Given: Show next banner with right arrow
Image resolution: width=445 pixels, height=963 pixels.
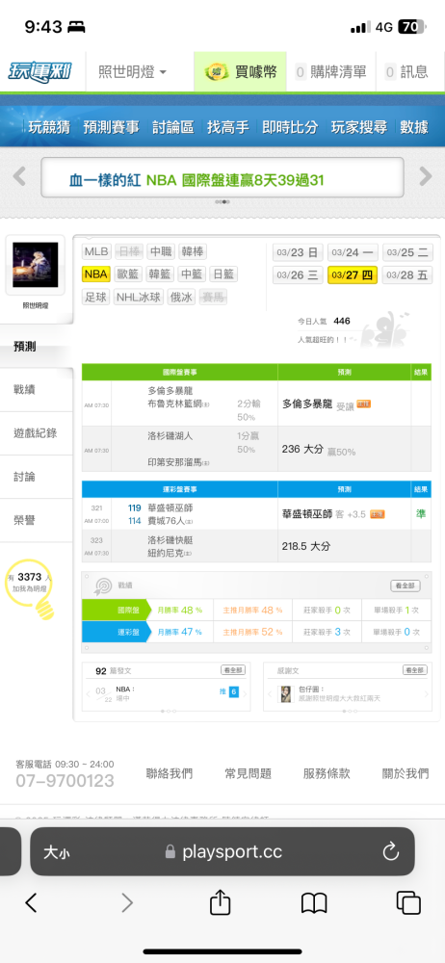Looking at the screenshot, I should 426,176.
